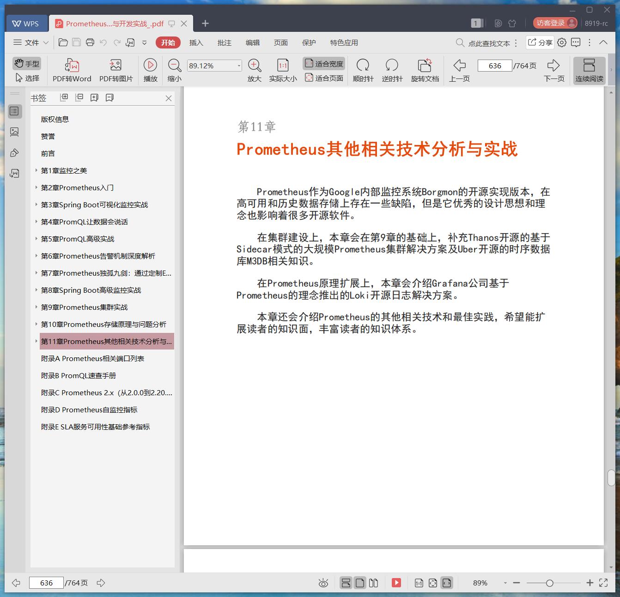Toggle continuous reading mode (连续阅读)
This screenshot has height=597, width=620.
pyautogui.click(x=589, y=70)
